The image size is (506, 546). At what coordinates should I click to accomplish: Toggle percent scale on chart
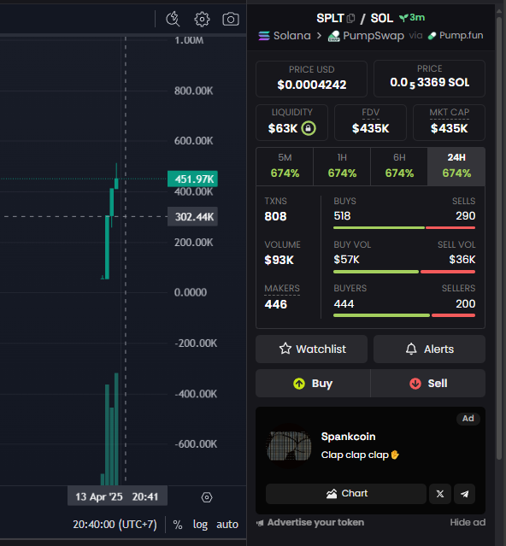(x=178, y=525)
